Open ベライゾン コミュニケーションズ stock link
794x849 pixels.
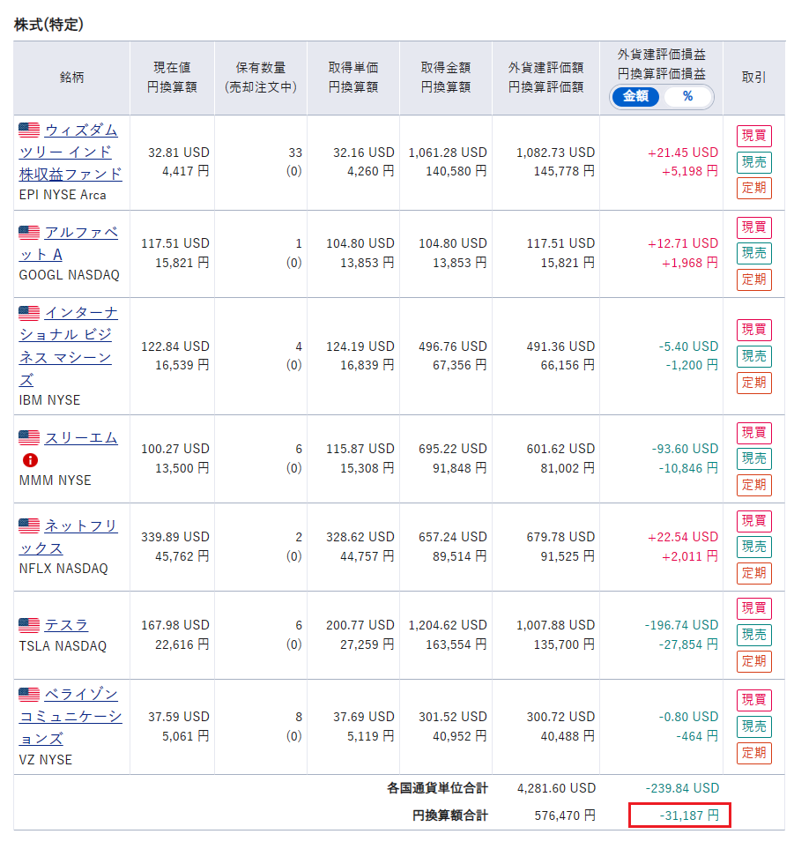click(70, 717)
